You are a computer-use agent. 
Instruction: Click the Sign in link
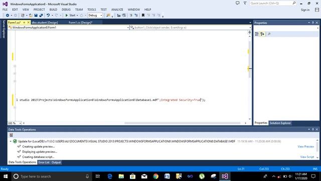[305, 10]
